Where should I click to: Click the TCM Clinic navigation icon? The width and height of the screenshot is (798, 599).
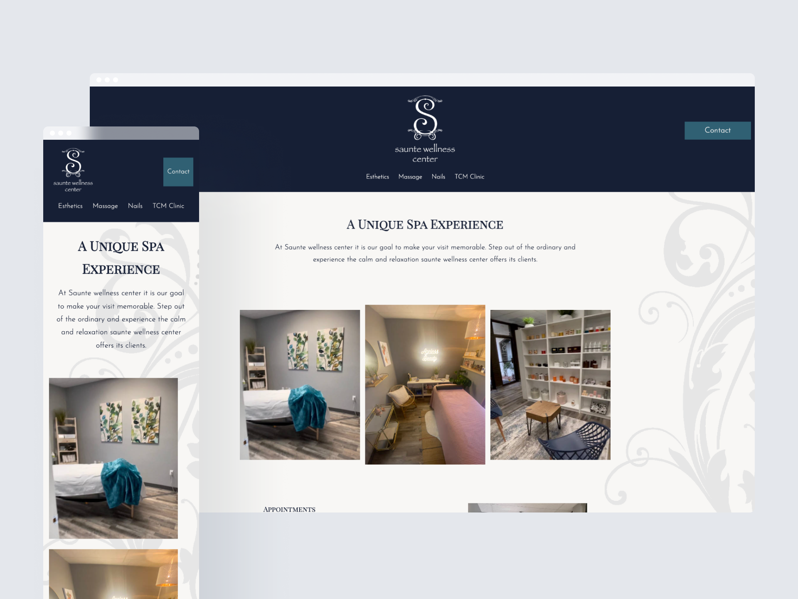click(x=470, y=176)
